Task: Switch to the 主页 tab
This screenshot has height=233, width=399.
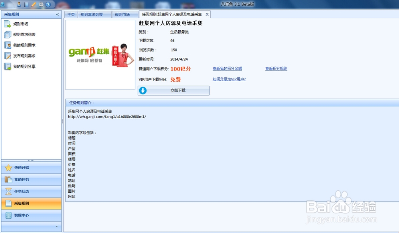Action: (71, 15)
